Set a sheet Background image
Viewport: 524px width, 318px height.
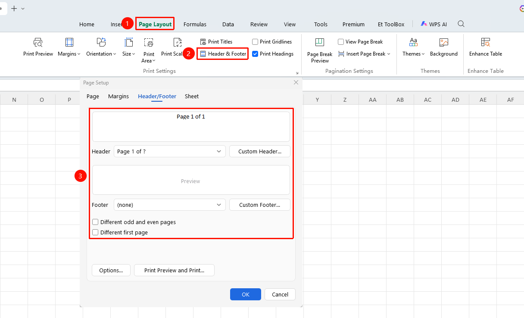click(444, 47)
